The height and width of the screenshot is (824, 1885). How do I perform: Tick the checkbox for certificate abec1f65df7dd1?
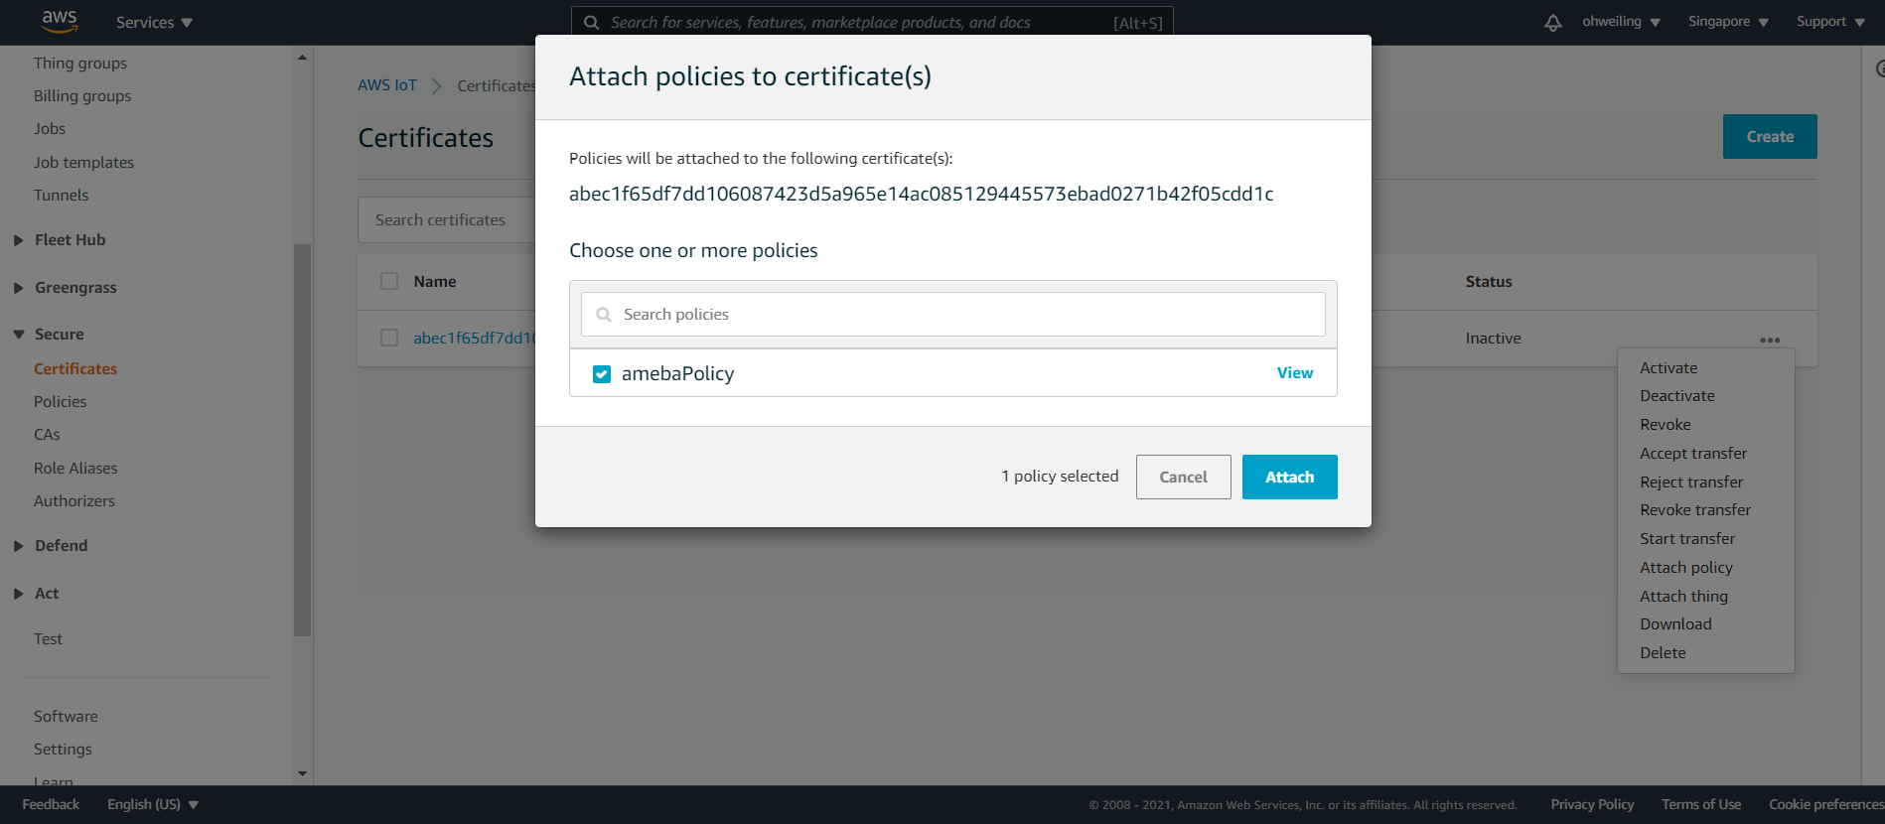click(389, 339)
